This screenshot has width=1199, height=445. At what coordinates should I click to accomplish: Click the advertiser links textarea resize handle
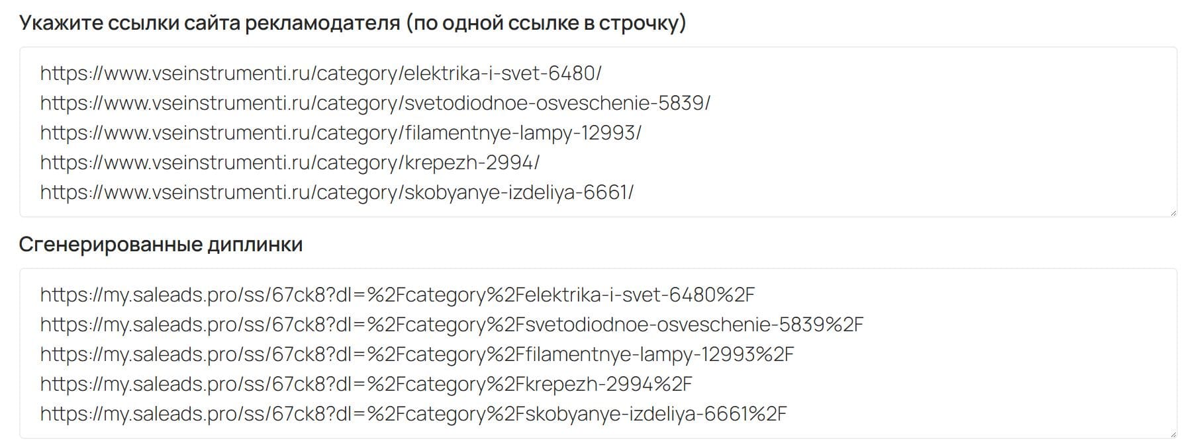tap(1173, 212)
